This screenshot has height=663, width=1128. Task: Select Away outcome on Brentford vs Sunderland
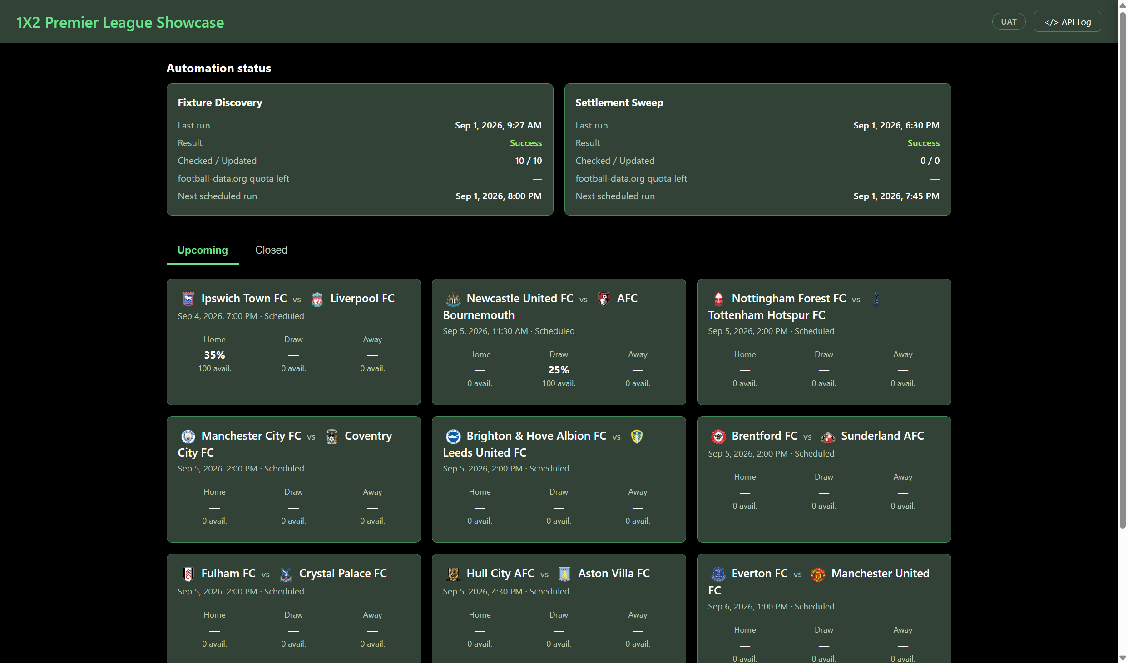903,491
